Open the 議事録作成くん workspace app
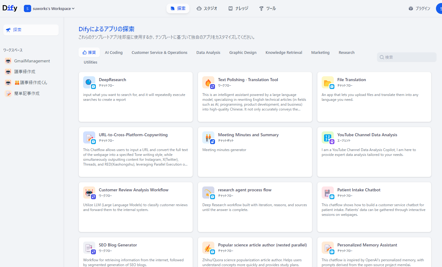The height and width of the screenshot is (267, 442). coord(31,83)
